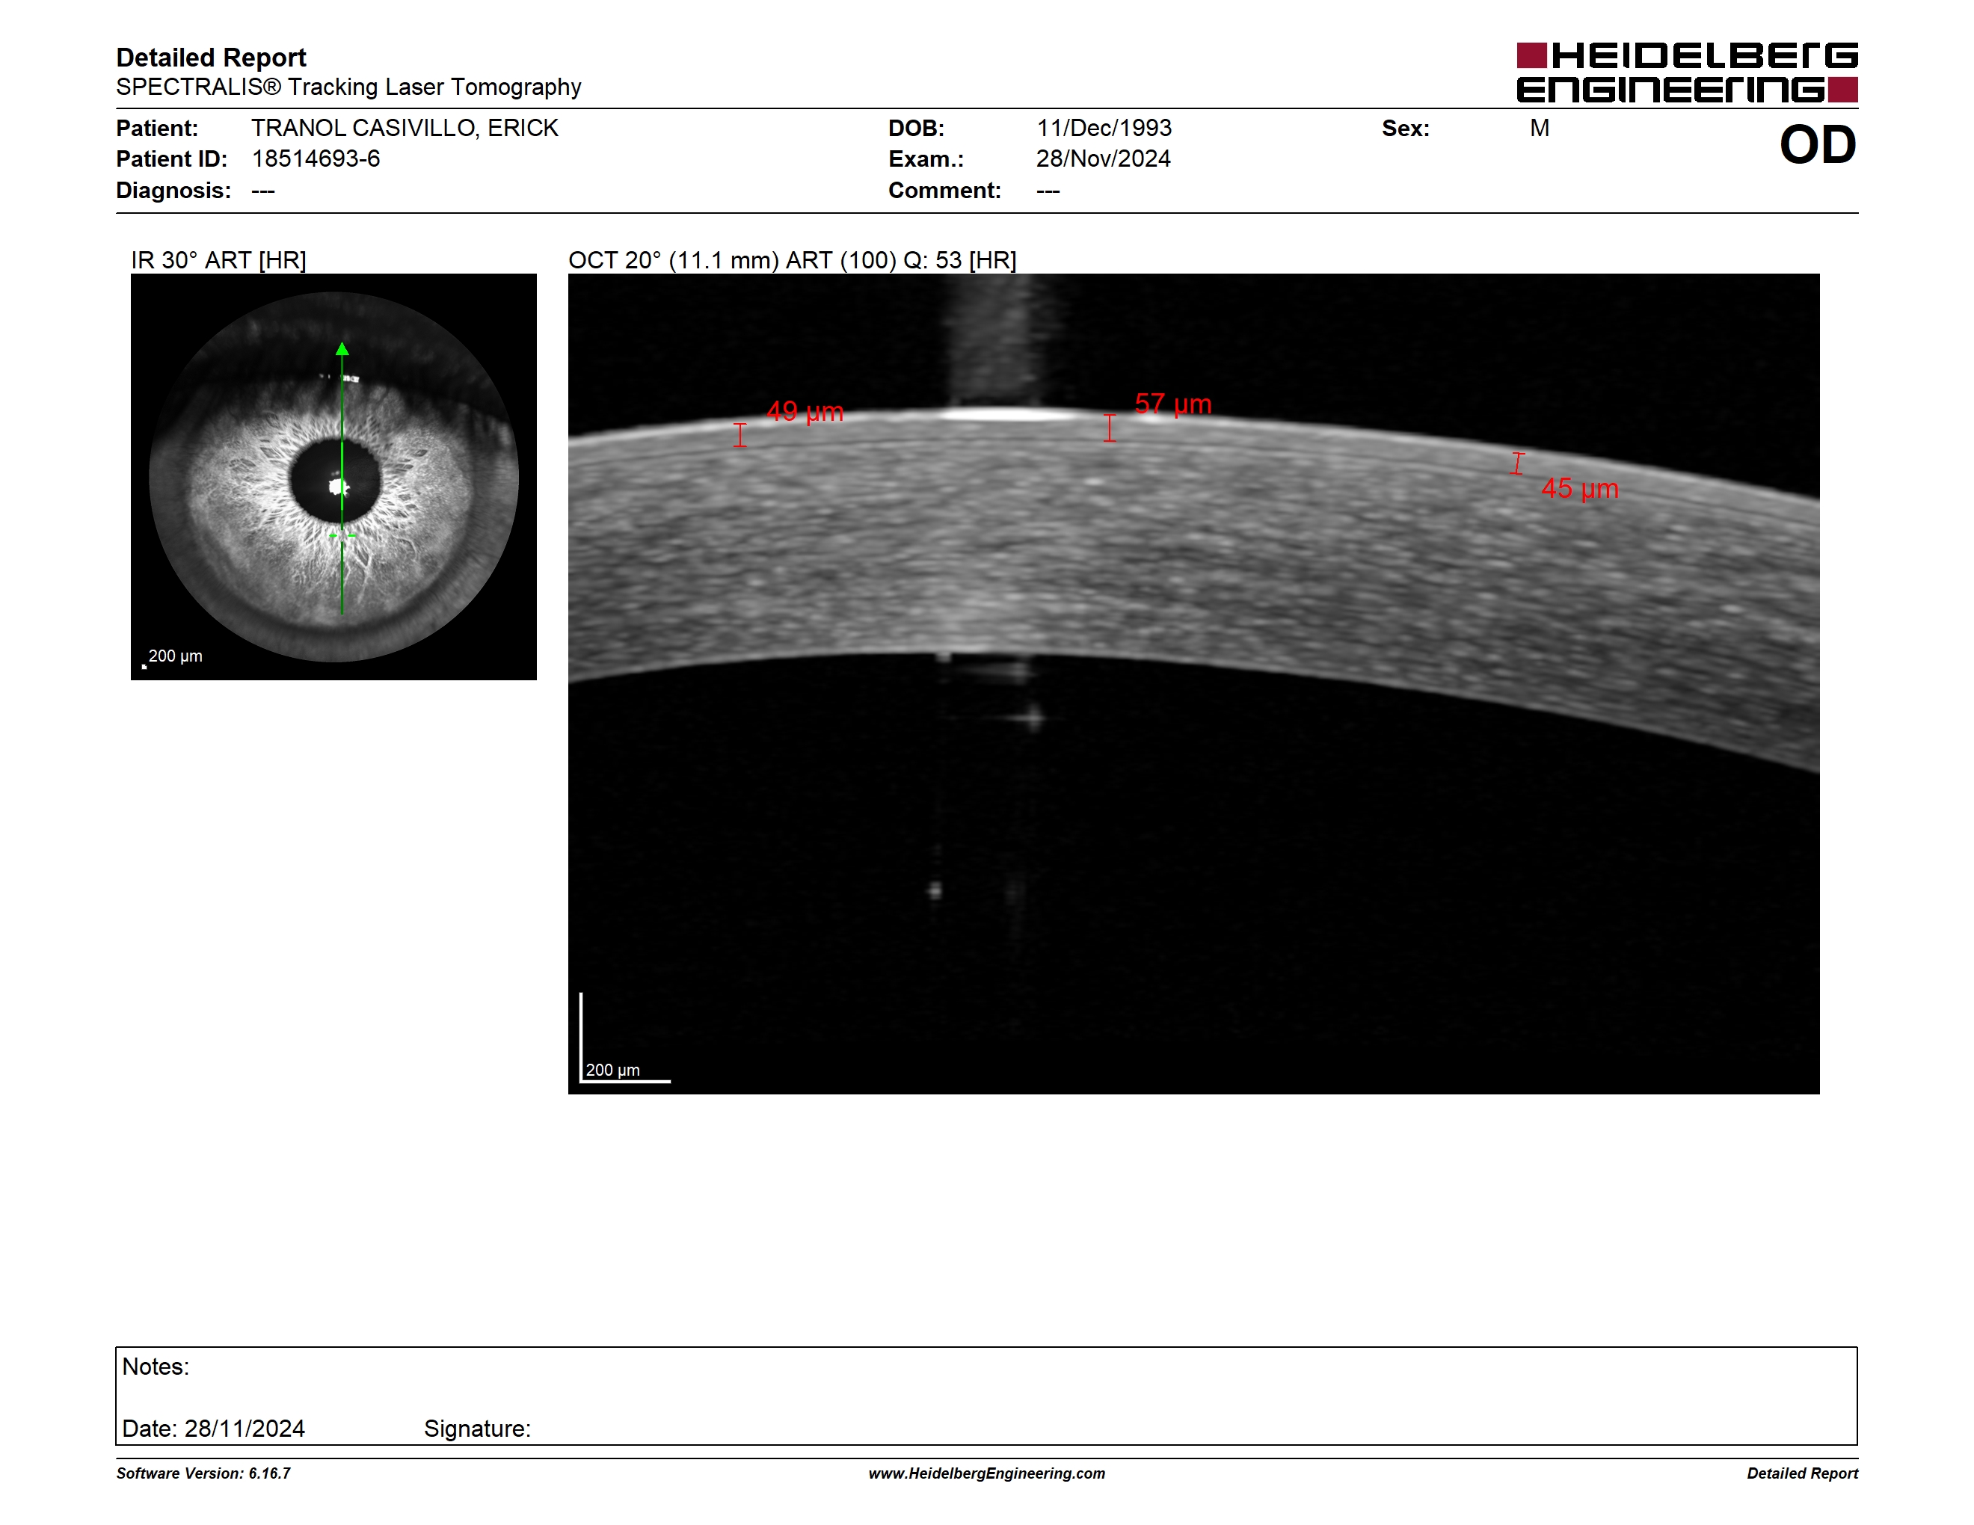Click the 200 µm OCT scale bar label

pos(613,1070)
